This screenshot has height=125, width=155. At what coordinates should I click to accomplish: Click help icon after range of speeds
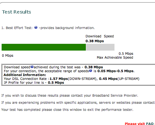(91, 71)
